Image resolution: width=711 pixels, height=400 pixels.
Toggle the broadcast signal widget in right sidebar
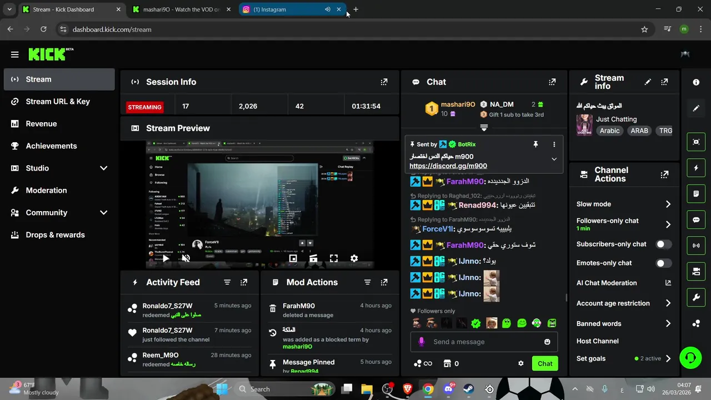click(x=696, y=245)
